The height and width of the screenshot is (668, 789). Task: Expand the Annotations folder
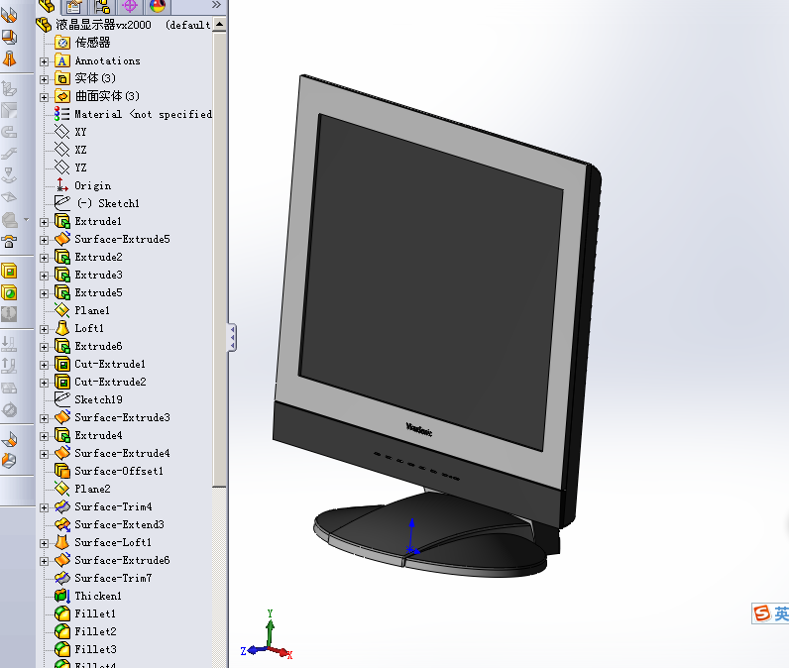click(45, 61)
